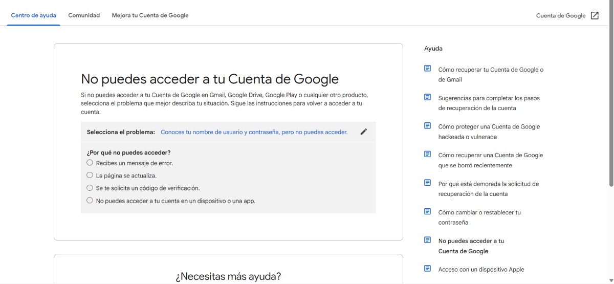614x284 pixels.
Task: Select "Recibes un mensaje de error" radio option
Action: (90, 163)
